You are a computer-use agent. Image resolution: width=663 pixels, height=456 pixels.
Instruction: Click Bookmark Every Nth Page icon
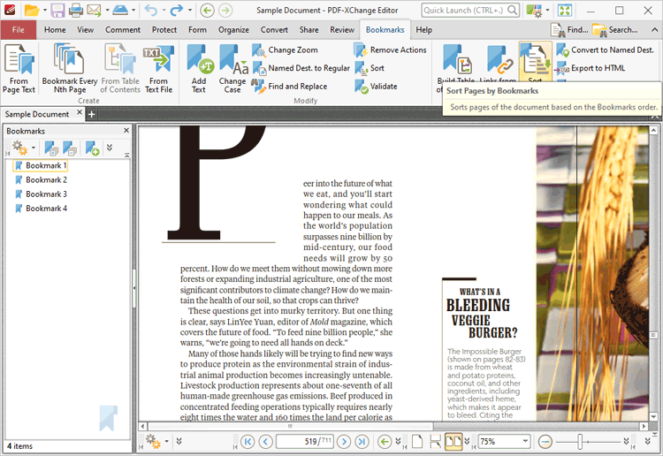pyautogui.click(x=70, y=68)
